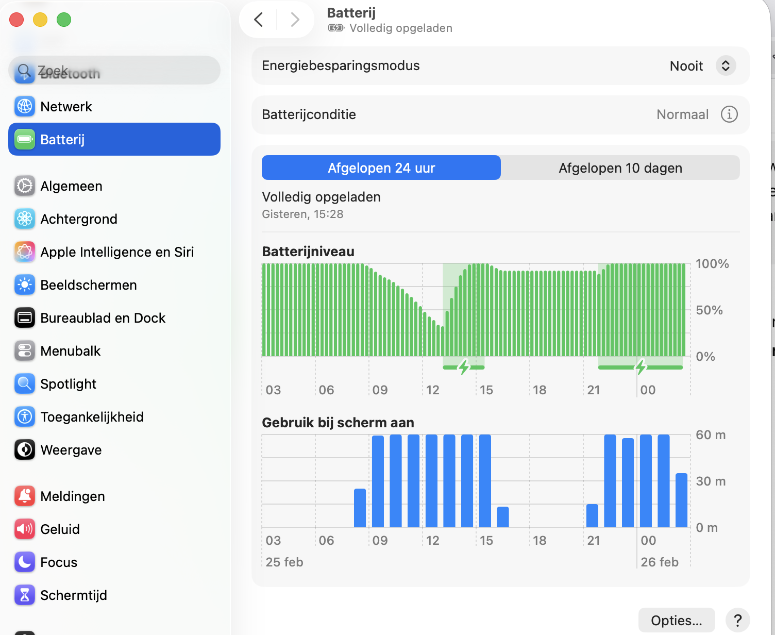Open Algemeen settings via its gear icon
775x635 pixels.
[24, 186]
